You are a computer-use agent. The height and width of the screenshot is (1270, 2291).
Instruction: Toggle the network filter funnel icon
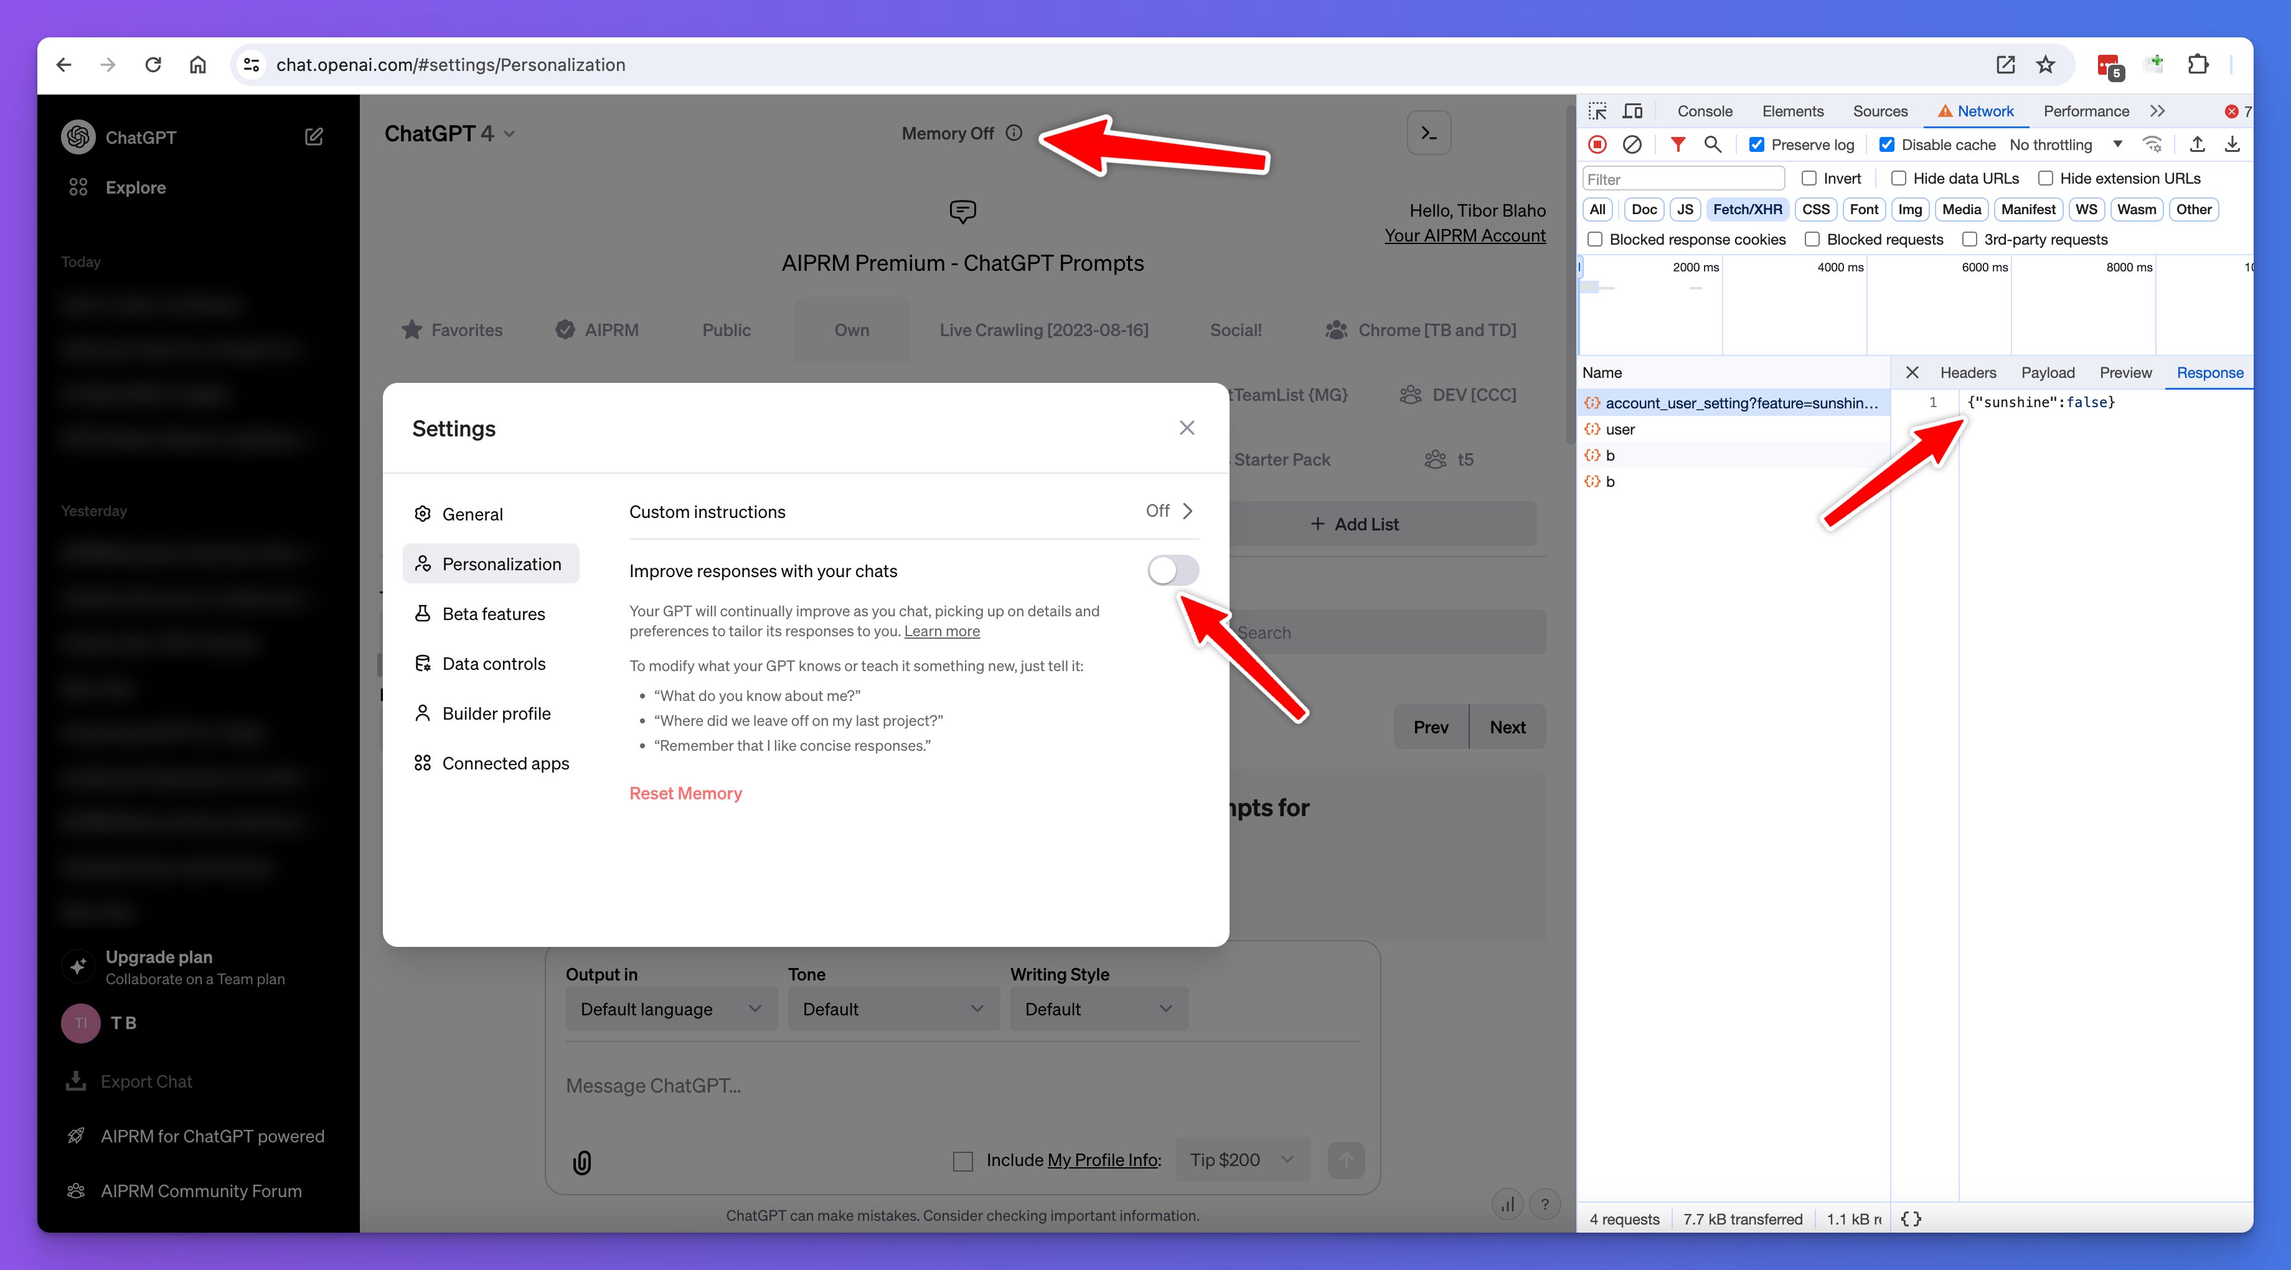1678,144
